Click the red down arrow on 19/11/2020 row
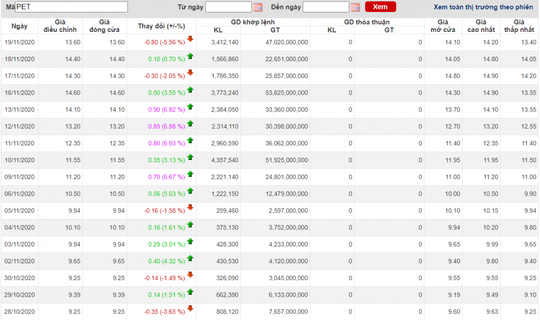This screenshot has height=320, width=540. [190, 38]
